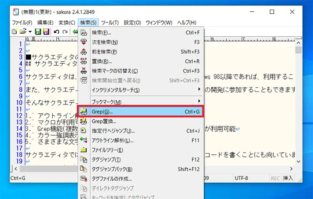
Task: Click the 挿入 insert mode indicator
Action: [288, 178]
